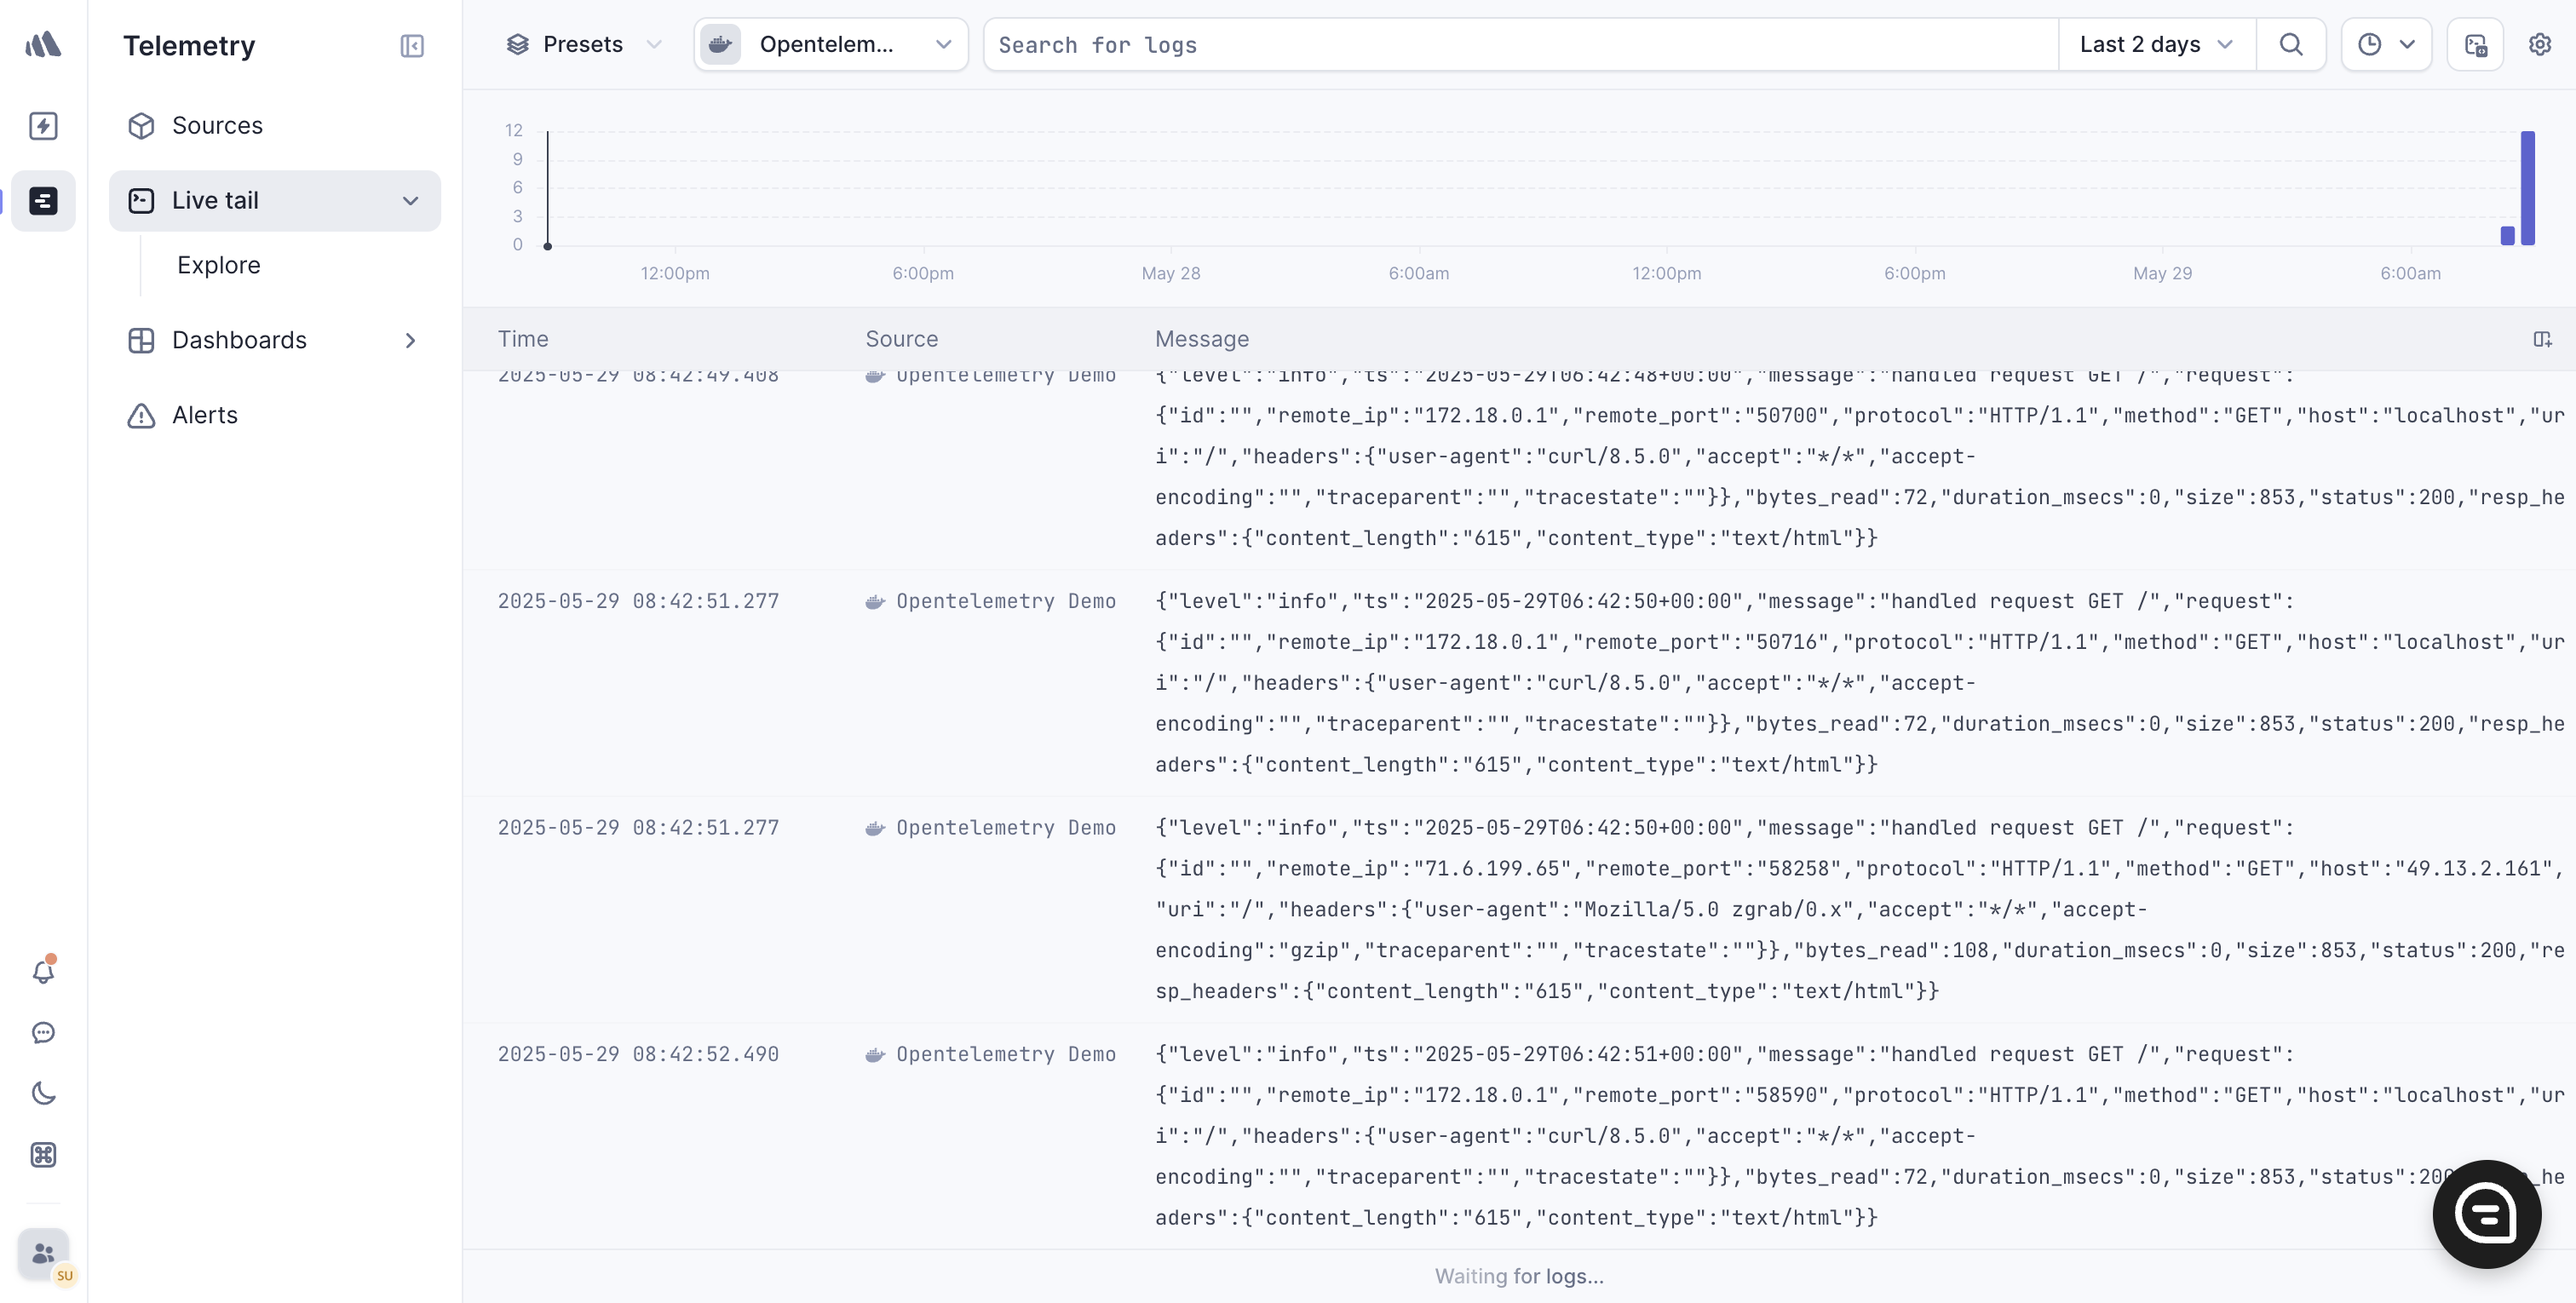
Task: Collapse the Telemetry sidebar panel
Action: 412,46
